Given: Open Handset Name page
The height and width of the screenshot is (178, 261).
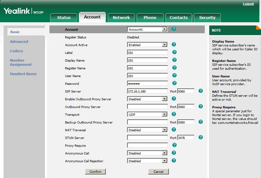Looking at the screenshot, I should pos(23,74).
